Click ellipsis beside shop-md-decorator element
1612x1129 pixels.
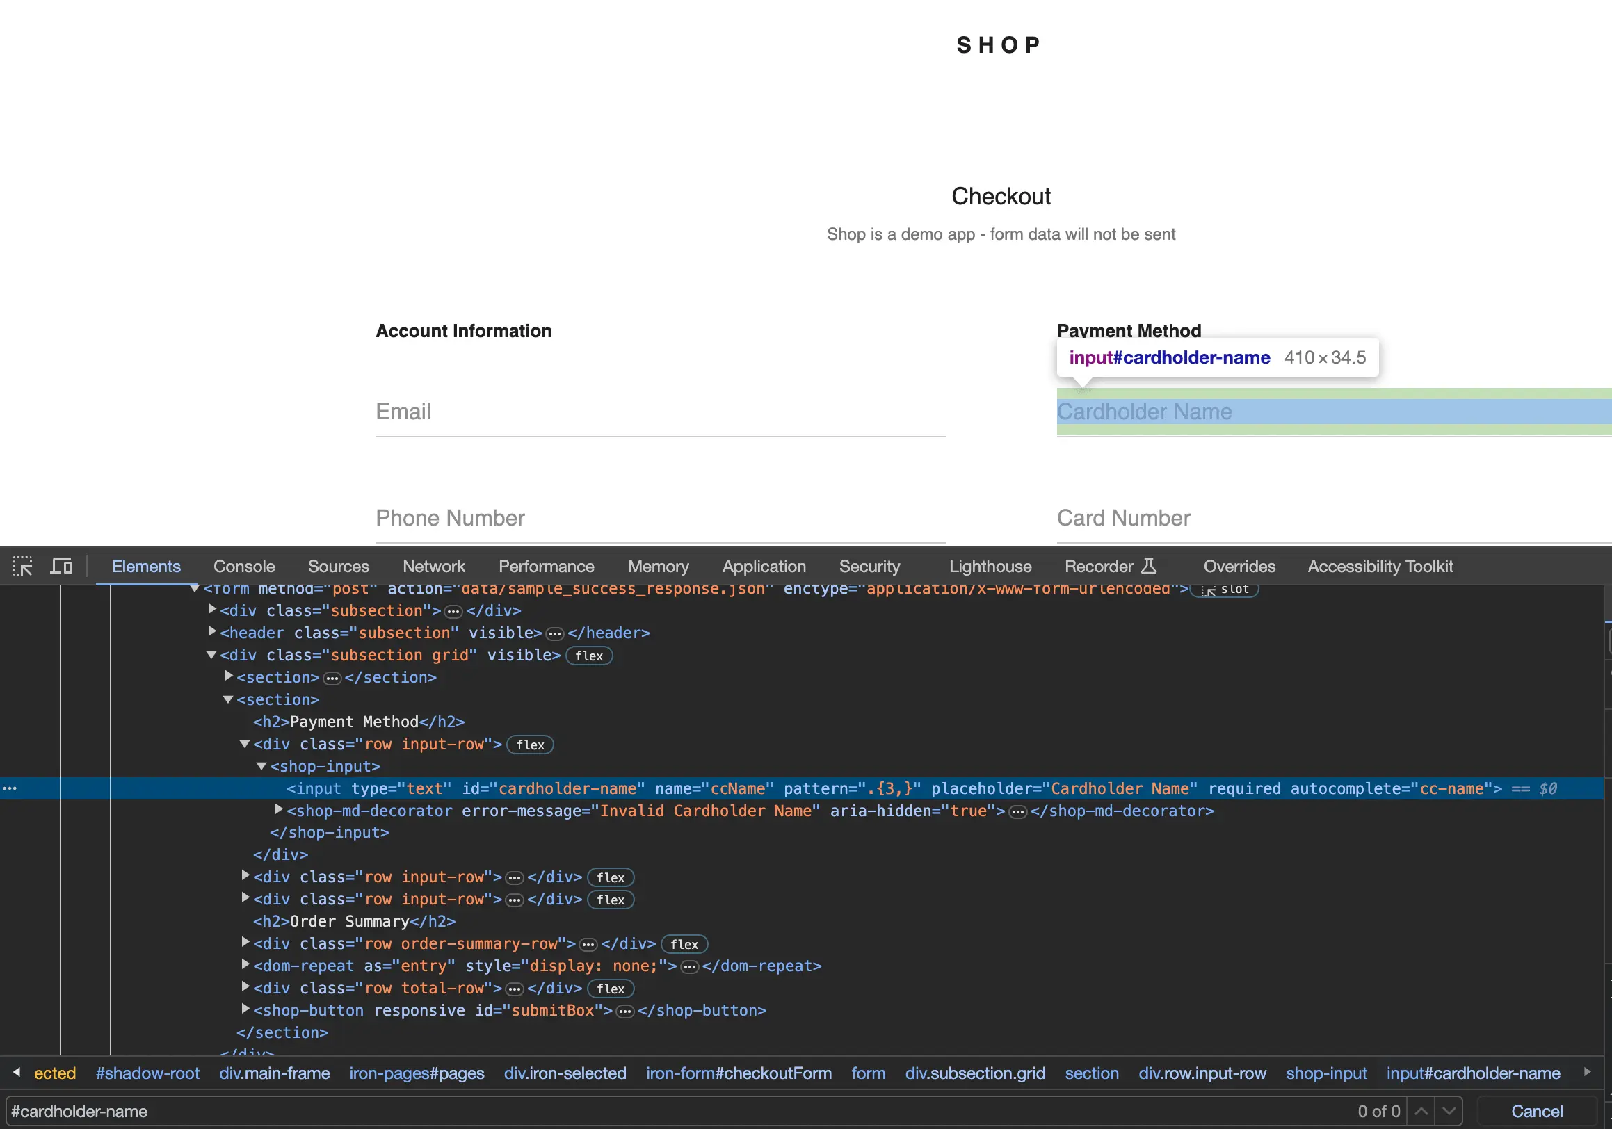[1017, 812]
